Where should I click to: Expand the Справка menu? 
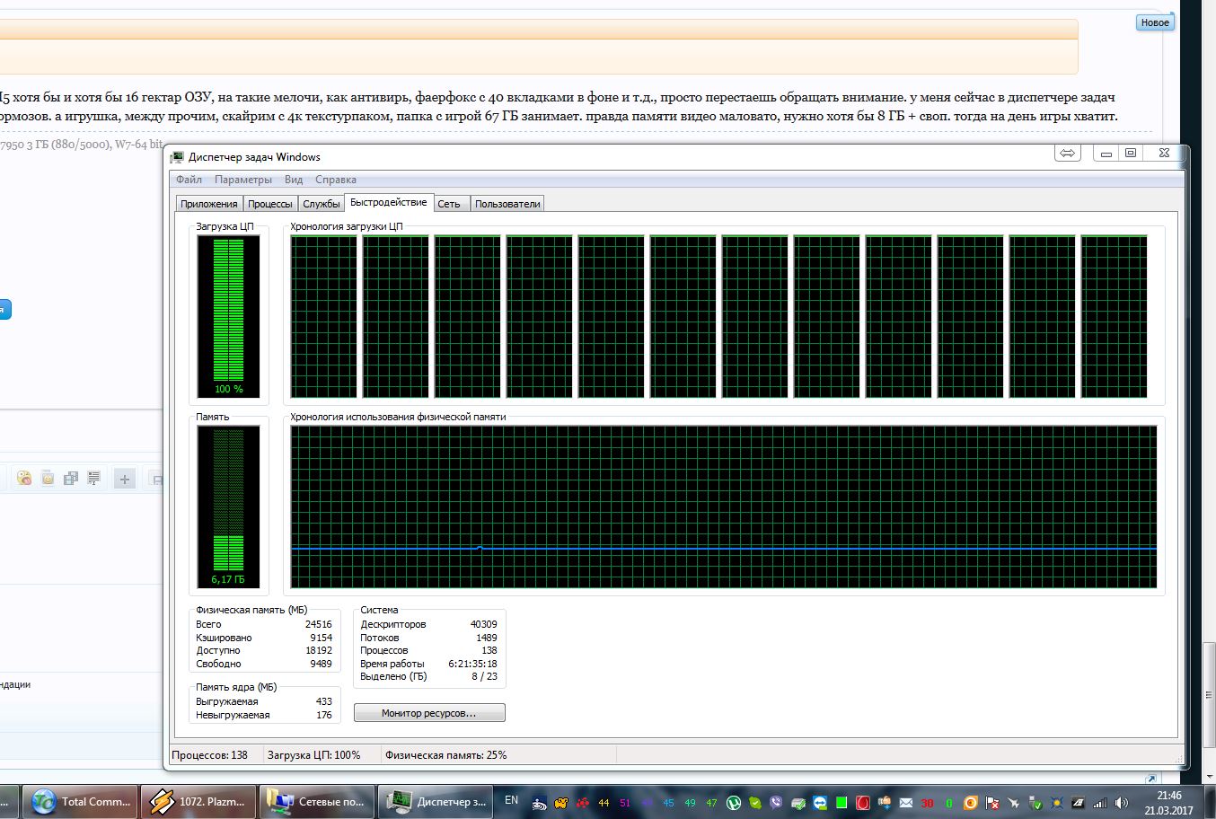pos(336,180)
